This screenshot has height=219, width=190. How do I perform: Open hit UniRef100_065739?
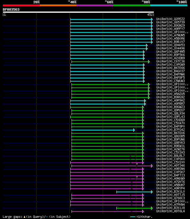(x=170, y=22)
